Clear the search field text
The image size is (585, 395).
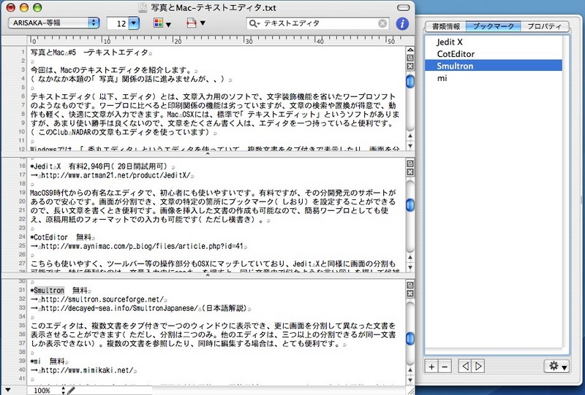382,23
